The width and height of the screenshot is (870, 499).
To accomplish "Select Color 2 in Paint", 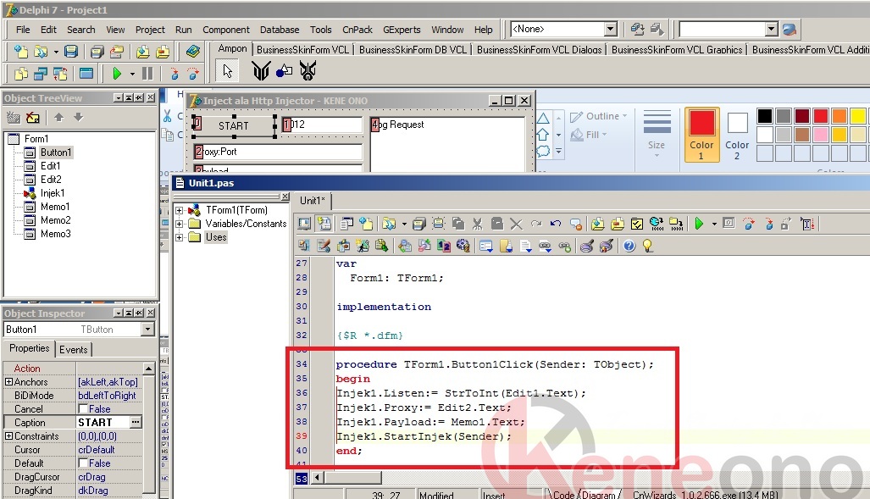I will click(x=737, y=135).
